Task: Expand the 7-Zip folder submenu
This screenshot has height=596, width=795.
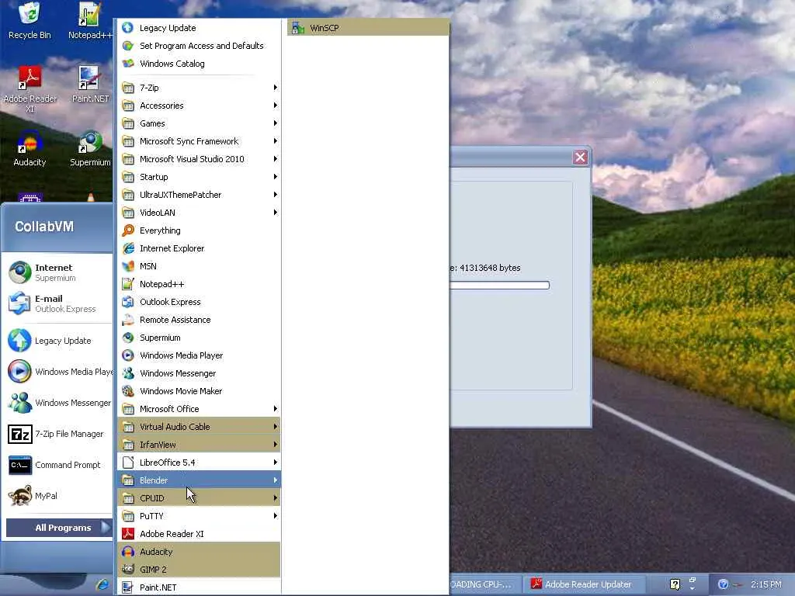Action: coord(200,88)
